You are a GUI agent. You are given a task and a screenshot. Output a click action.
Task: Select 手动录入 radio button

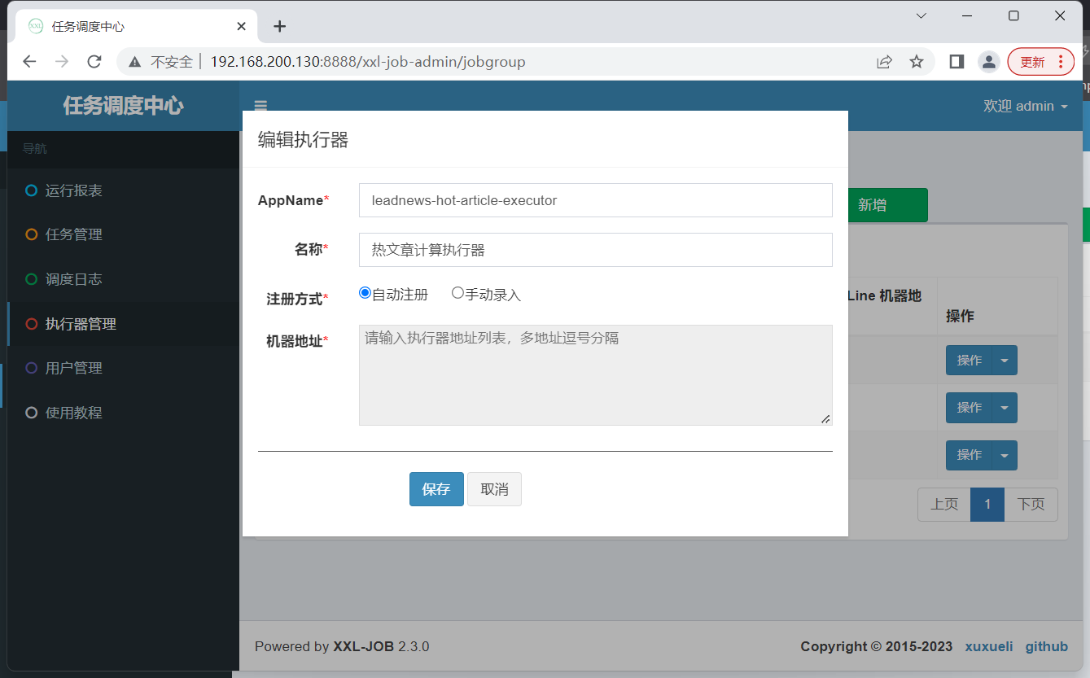point(457,293)
